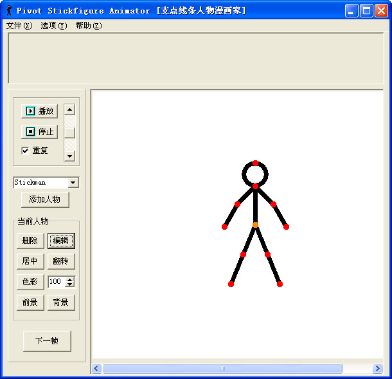This screenshot has height=379, width=392.
Task: Click the right knee joint handle
Action: point(267,255)
